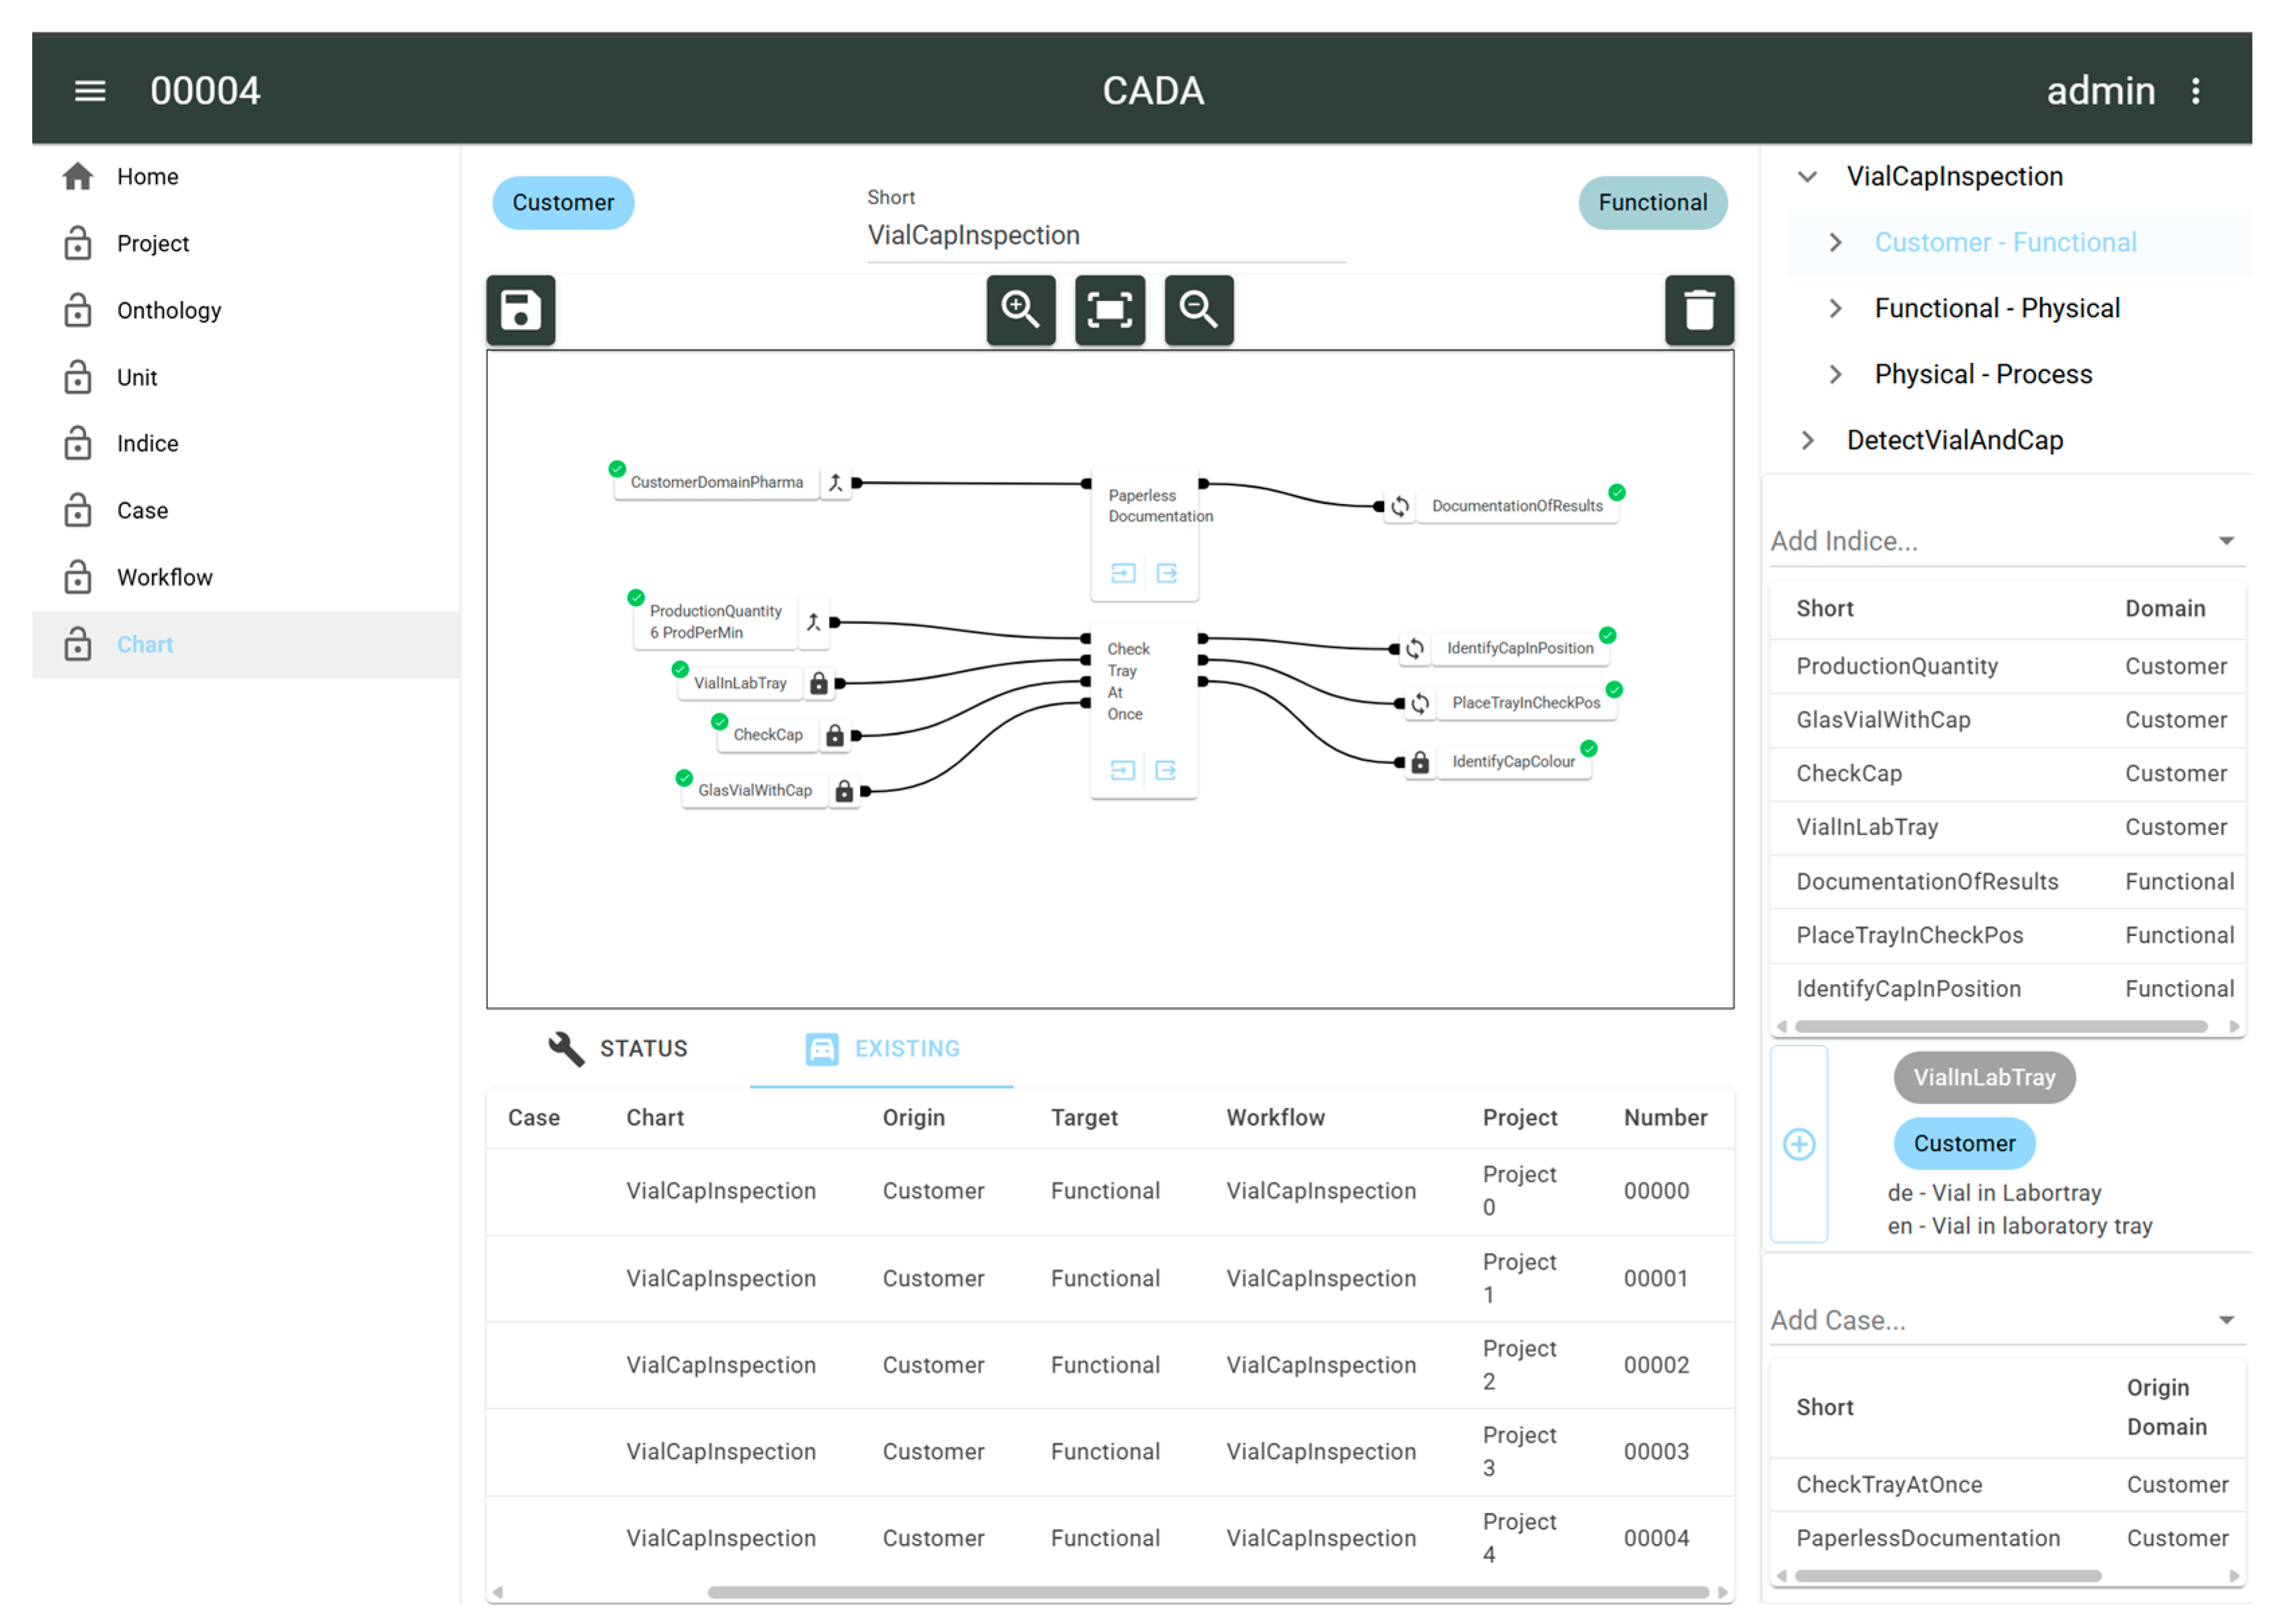The width and height of the screenshot is (2276, 1624).
Task: Expand the DetectVialAndCap tree item
Action: 1807,440
